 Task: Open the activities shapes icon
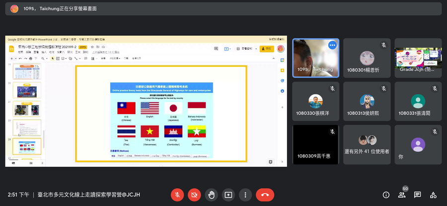coord(433,195)
